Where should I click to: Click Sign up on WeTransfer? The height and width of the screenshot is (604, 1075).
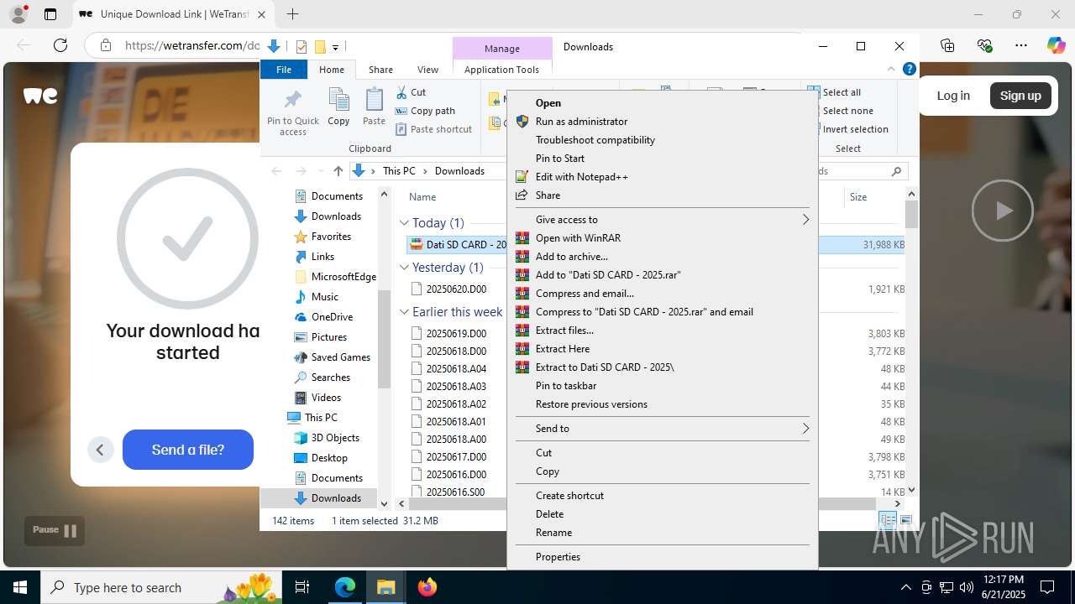(x=1020, y=96)
